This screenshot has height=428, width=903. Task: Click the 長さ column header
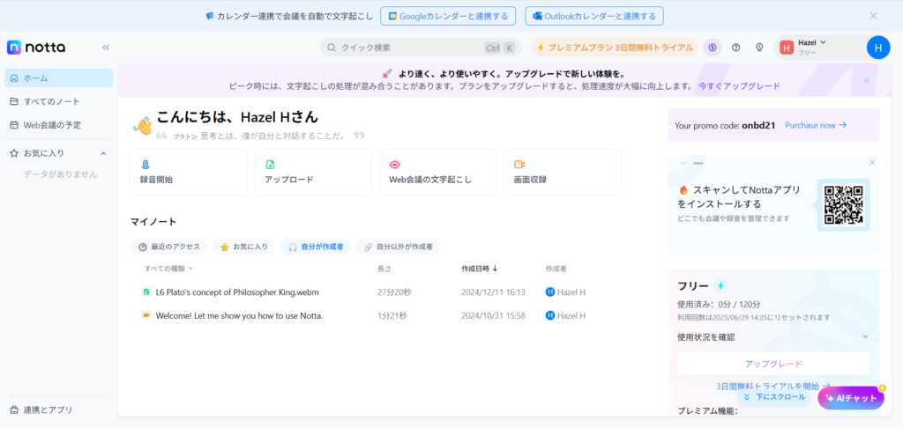pyautogui.click(x=384, y=269)
